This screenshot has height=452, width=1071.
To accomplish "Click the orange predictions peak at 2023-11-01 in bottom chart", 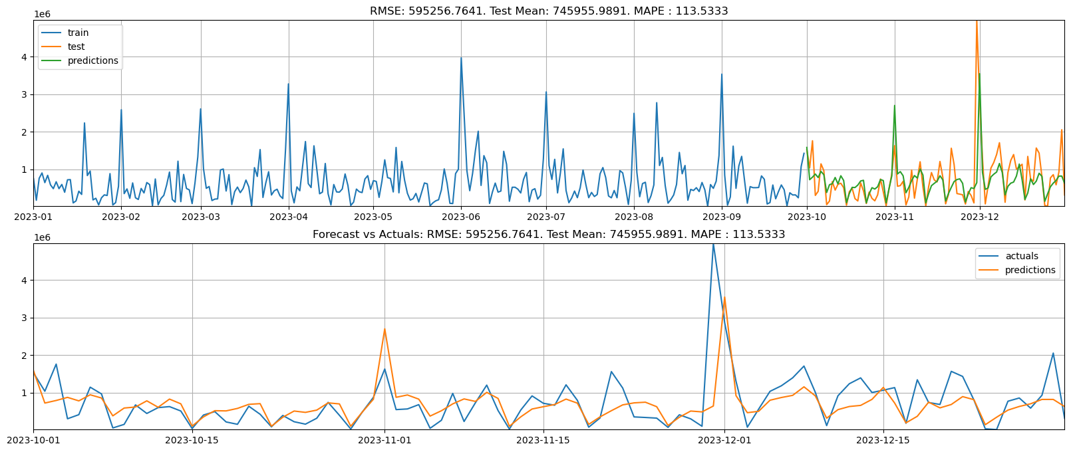I will (384, 329).
